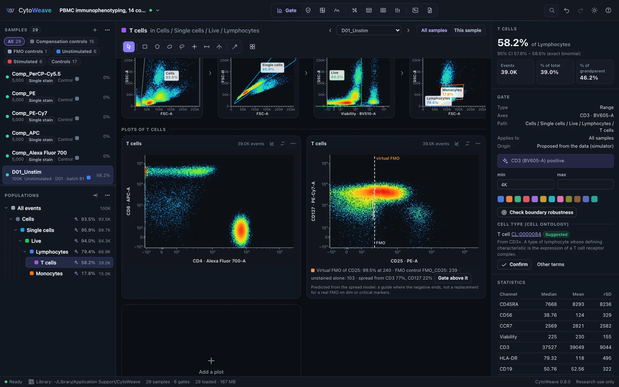619x387 pixels.
Task: Collapse the All events tree node
Action: coord(6,208)
